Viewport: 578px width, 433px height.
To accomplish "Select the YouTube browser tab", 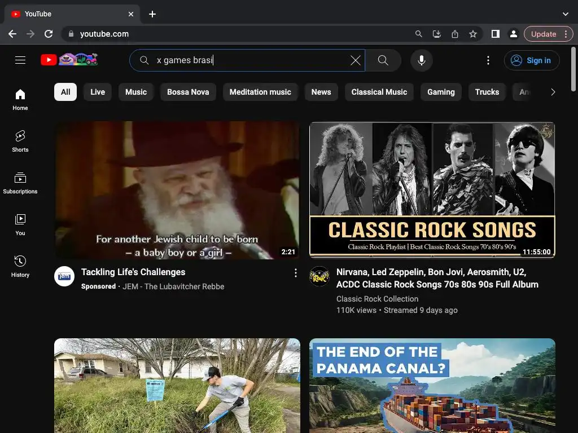I will [72, 14].
